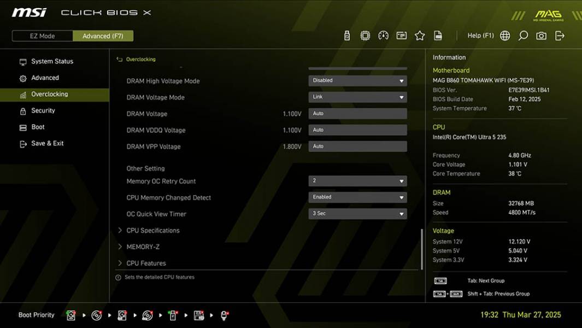
Task: Switch to EZ Mode
Action: [x=42, y=36]
